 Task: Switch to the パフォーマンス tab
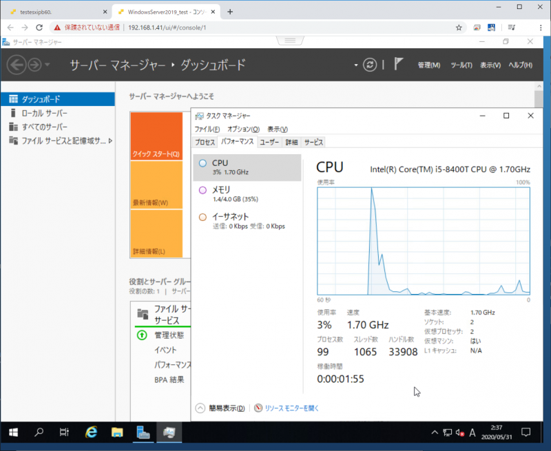click(237, 142)
